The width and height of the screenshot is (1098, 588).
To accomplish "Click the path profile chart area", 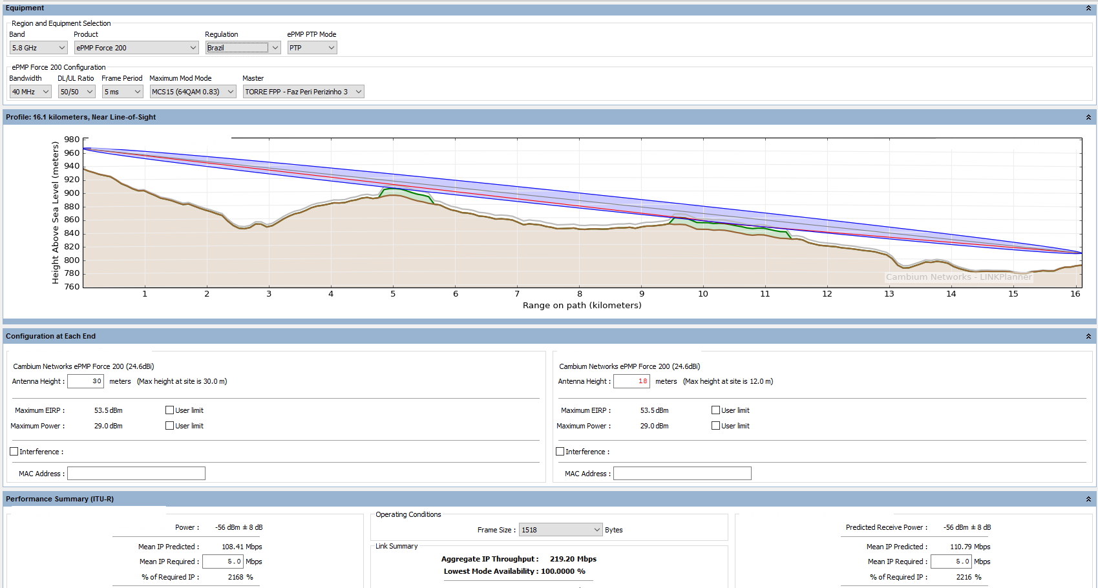I will click(582, 213).
